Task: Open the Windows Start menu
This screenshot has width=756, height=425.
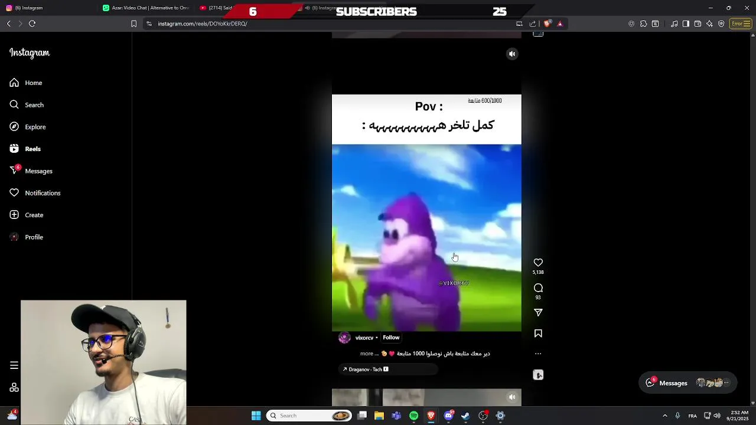Action: pyautogui.click(x=256, y=416)
